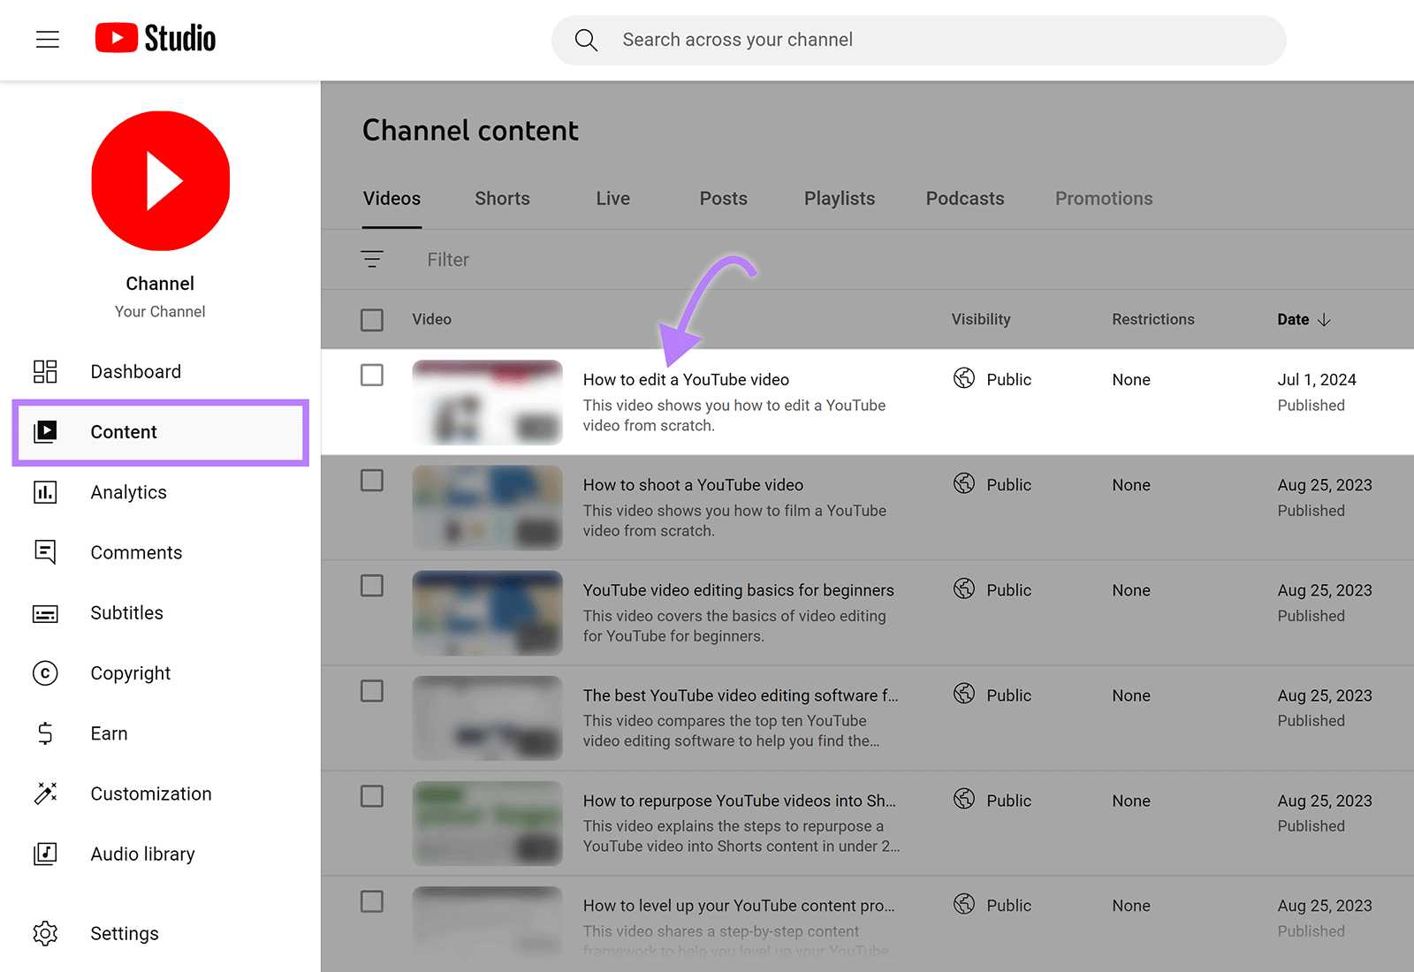
Task: Tick checkbox for How to level up content
Action: pyautogui.click(x=372, y=901)
